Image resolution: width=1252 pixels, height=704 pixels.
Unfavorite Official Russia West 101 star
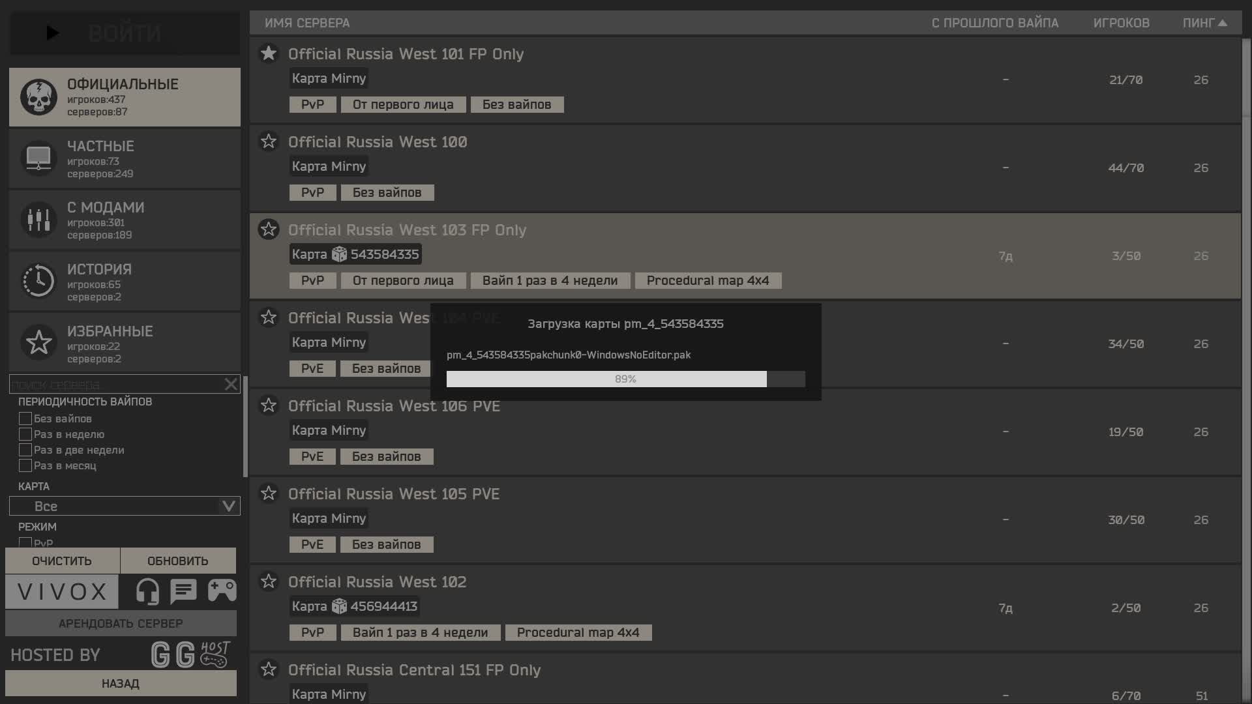pyautogui.click(x=269, y=53)
